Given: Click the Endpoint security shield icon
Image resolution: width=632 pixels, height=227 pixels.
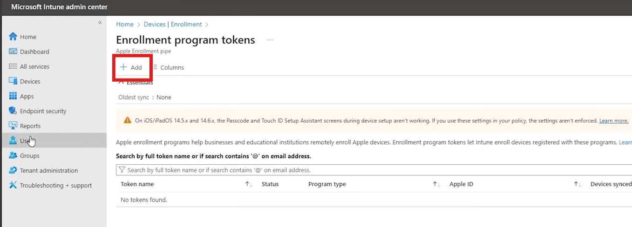Looking at the screenshot, I should click(x=13, y=111).
